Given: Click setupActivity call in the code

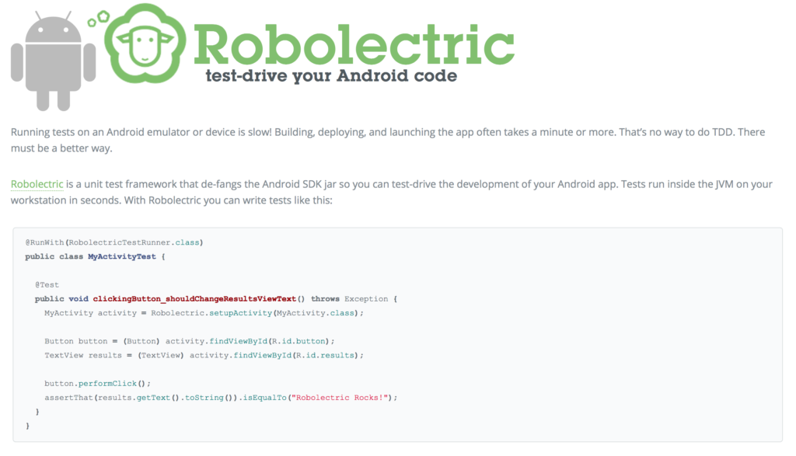Looking at the screenshot, I should tap(241, 313).
